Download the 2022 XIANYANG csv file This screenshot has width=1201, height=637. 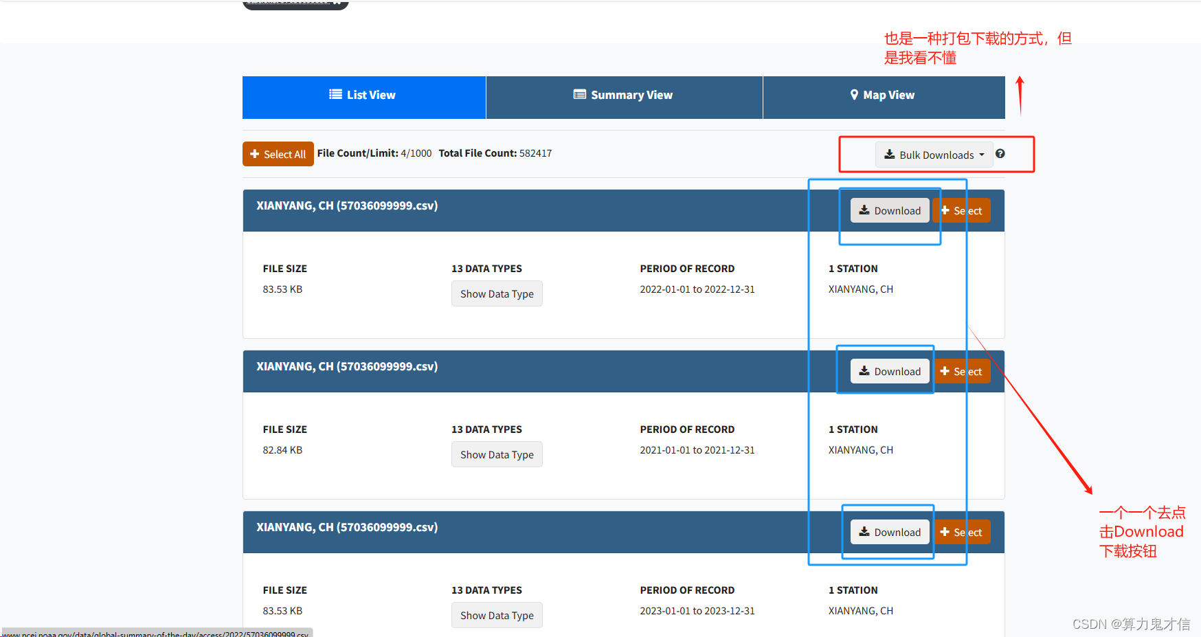pyautogui.click(x=890, y=210)
